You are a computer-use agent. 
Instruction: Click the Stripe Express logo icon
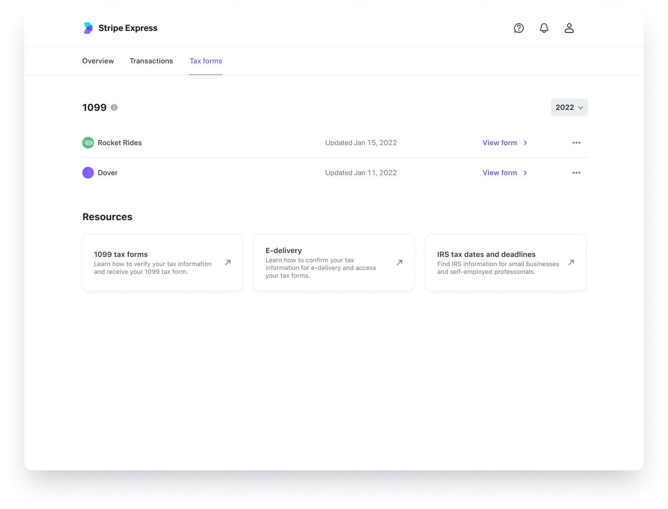point(88,28)
